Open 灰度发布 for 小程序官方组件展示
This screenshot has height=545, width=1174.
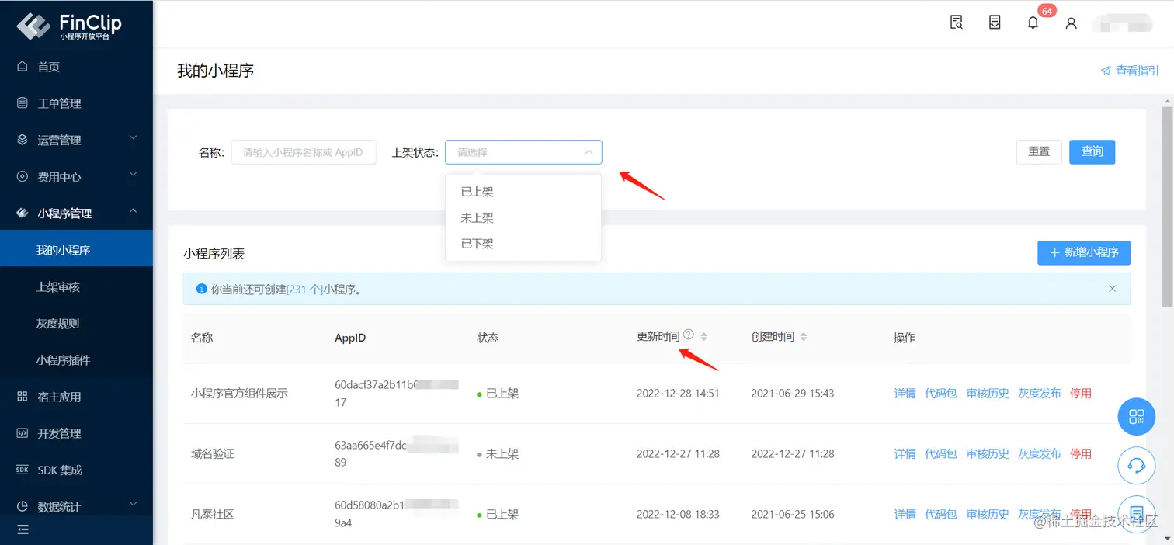(x=1040, y=394)
